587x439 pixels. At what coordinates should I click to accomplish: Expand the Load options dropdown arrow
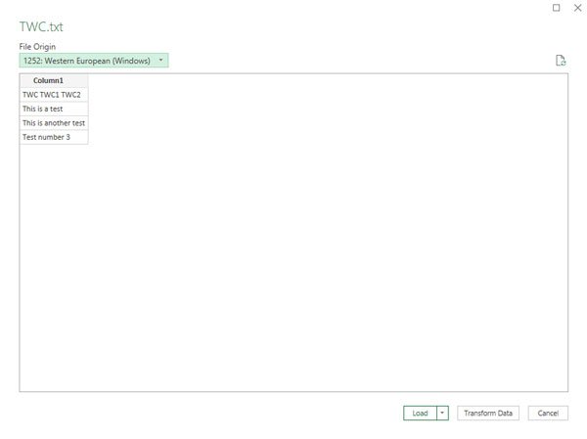coord(442,413)
